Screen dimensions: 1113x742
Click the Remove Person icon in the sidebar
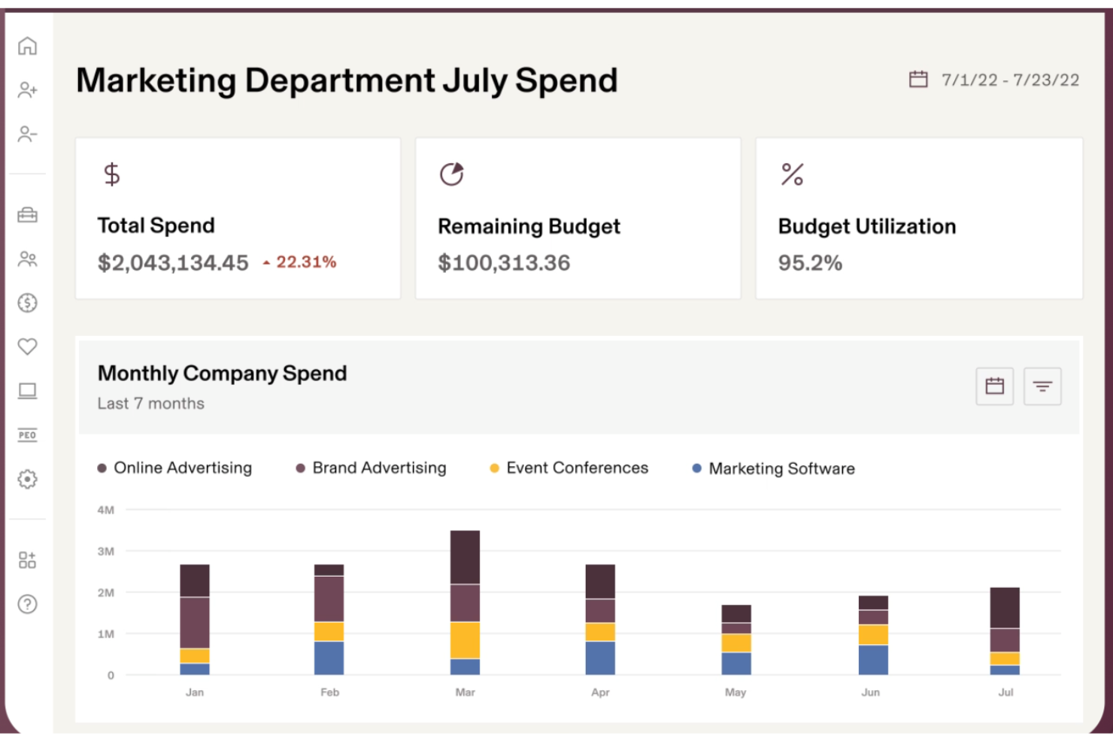point(28,134)
